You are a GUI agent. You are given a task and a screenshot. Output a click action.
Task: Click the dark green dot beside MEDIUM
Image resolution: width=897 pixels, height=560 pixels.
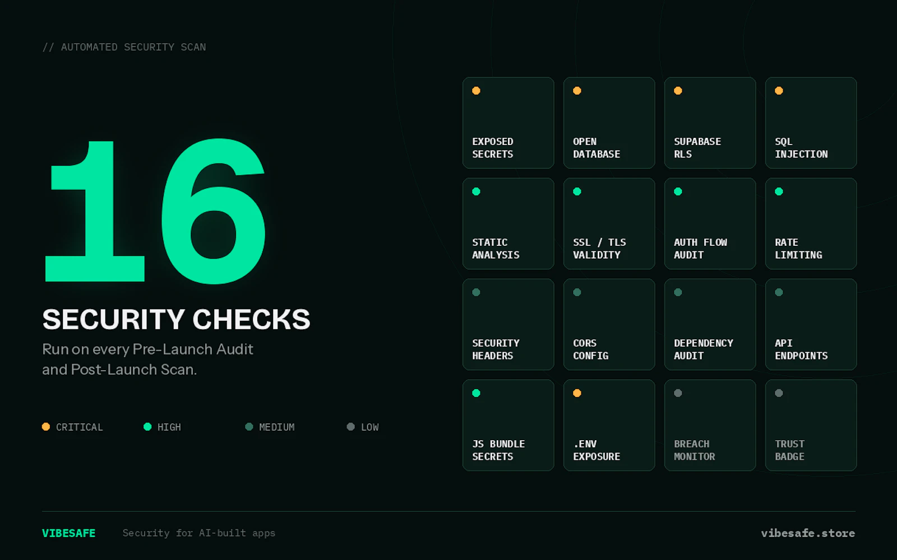249,427
